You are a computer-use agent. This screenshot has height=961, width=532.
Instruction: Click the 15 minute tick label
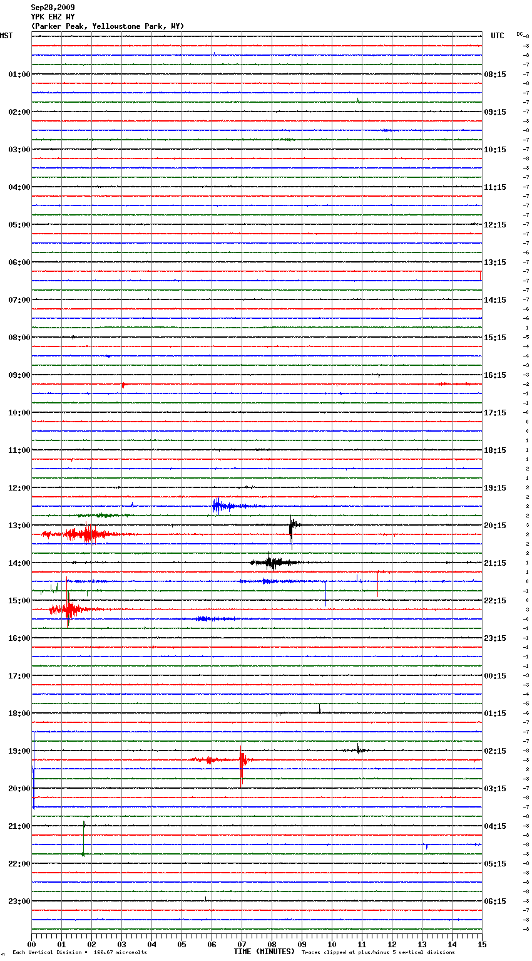coord(481,944)
